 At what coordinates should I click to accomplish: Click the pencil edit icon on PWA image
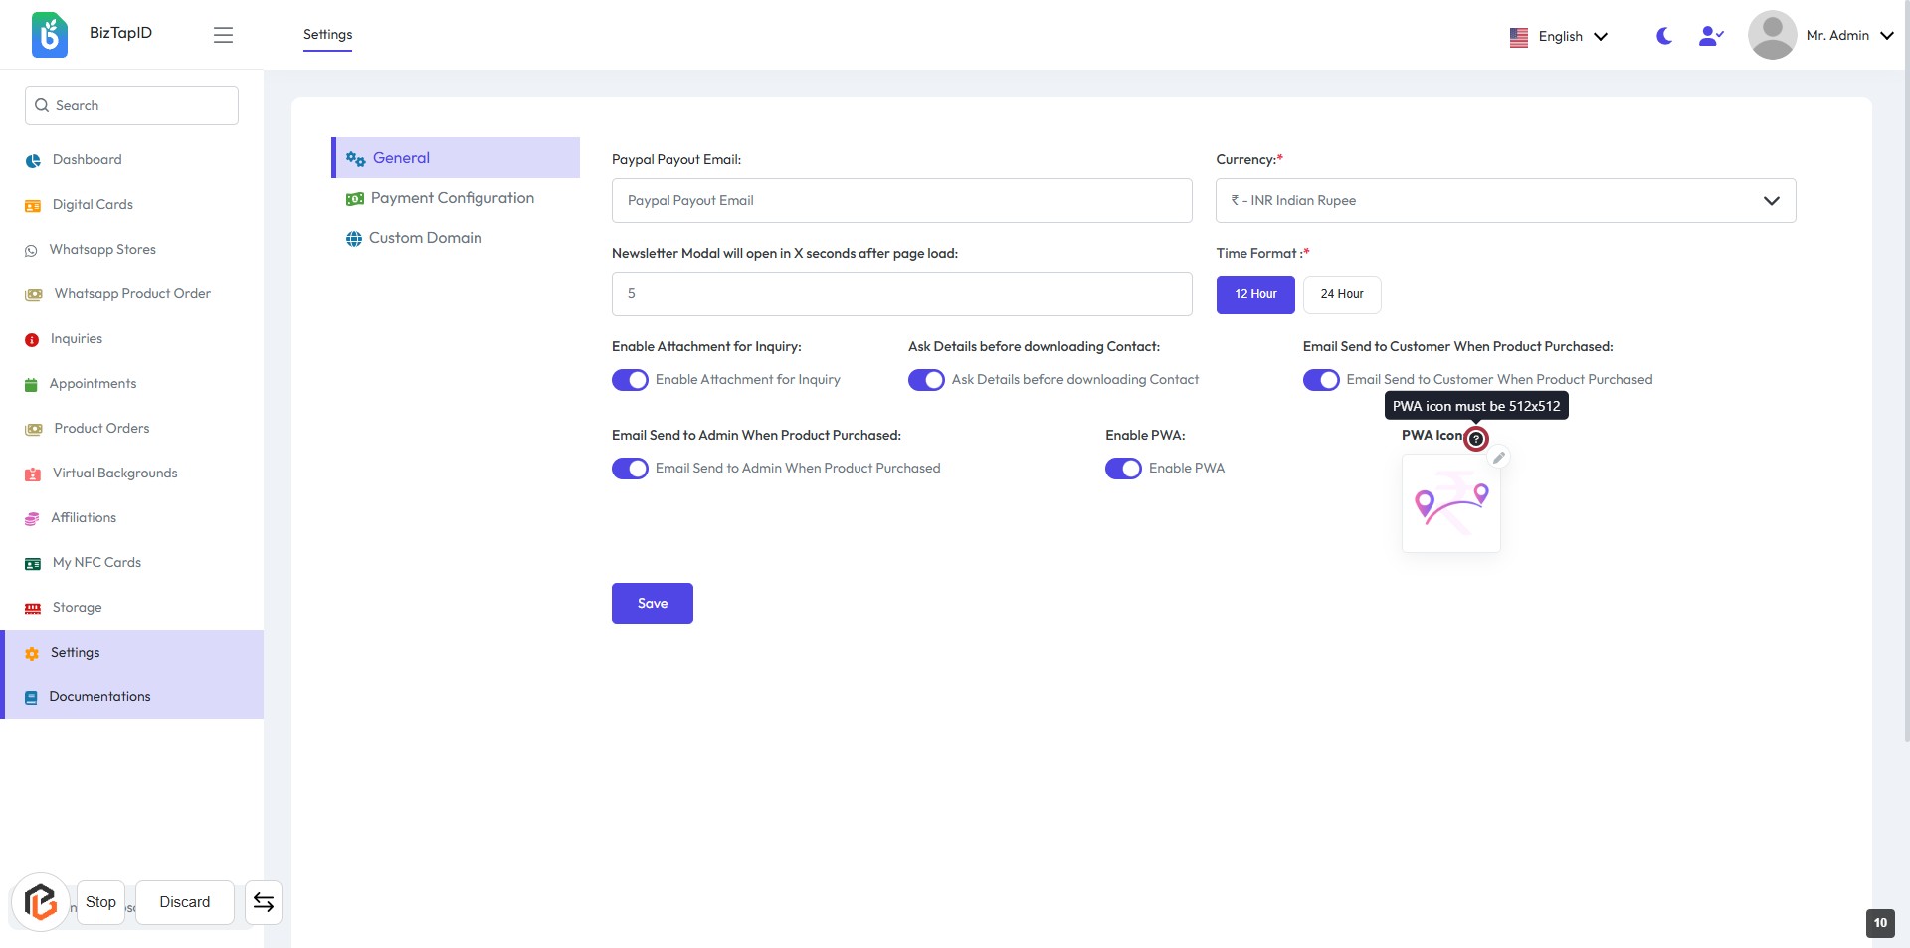[x=1498, y=458]
